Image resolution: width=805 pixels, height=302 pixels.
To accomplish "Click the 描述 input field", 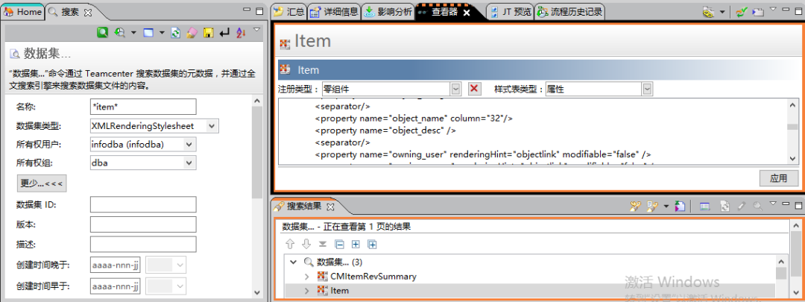I will point(143,244).
